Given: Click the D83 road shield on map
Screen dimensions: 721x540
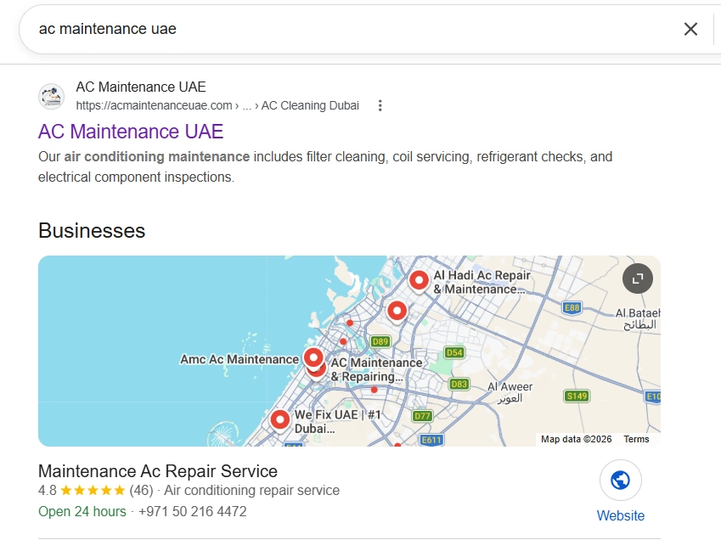Looking at the screenshot, I should tap(459, 384).
